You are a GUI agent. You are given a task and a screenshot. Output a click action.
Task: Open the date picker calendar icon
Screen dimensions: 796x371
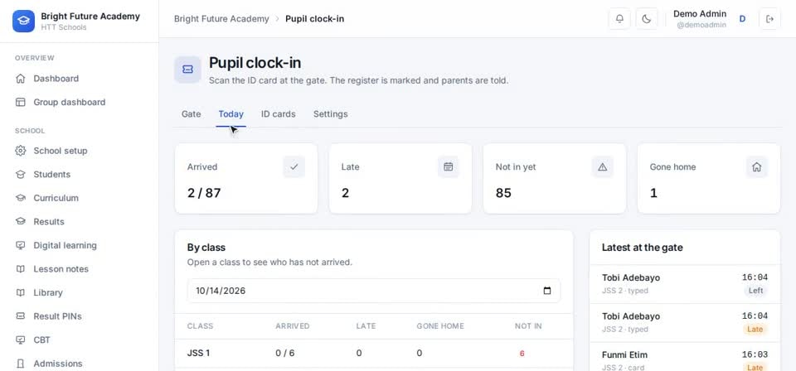click(x=546, y=291)
